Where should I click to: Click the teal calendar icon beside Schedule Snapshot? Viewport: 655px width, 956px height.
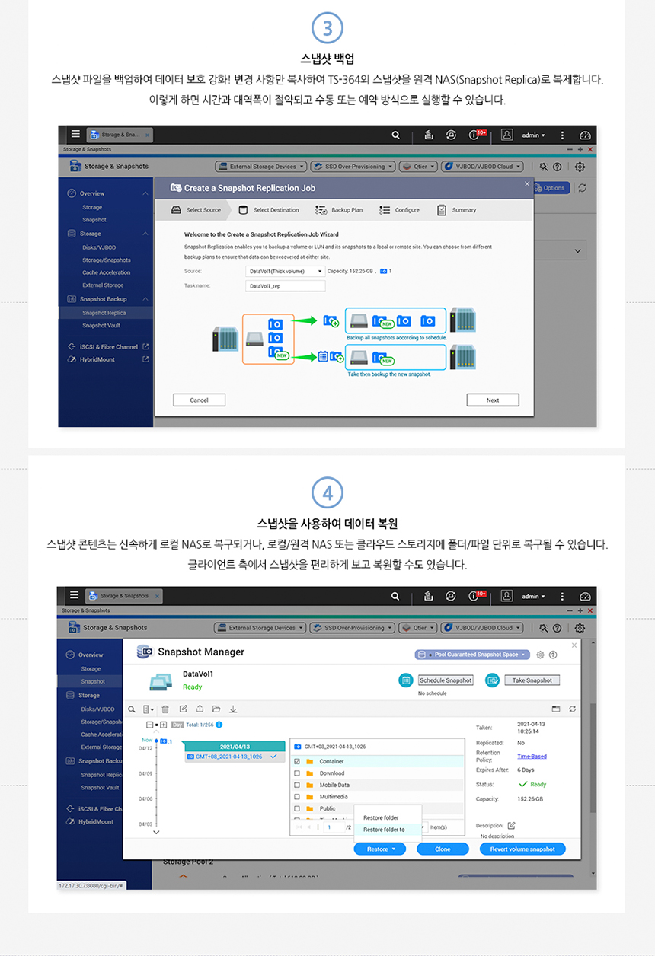(x=406, y=680)
